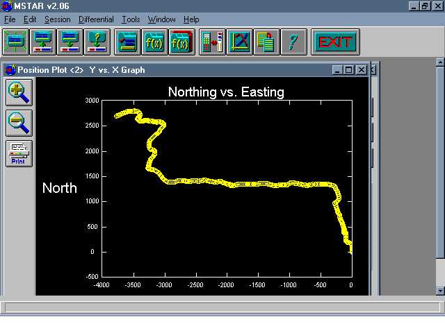445x333 pixels.
Task: Click the Zoom Out magnifier with minus sign
Action: point(18,123)
